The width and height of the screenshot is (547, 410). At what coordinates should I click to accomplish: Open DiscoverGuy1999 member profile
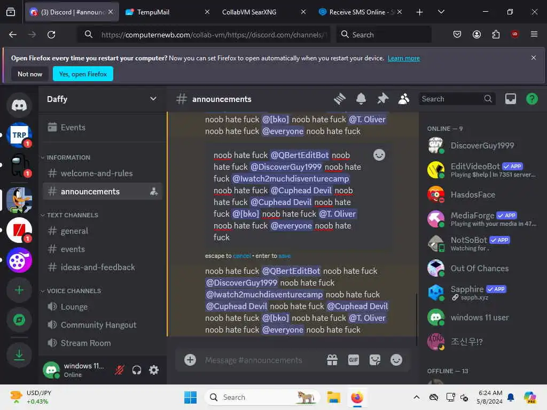click(x=483, y=145)
